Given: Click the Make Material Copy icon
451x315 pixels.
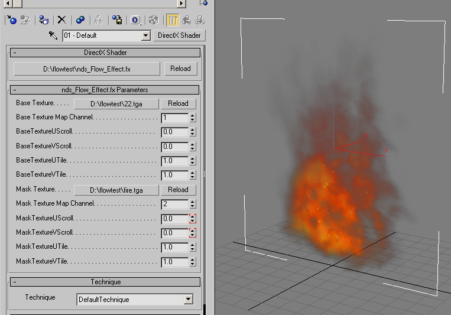Looking at the screenshot, I should point(80,20).
